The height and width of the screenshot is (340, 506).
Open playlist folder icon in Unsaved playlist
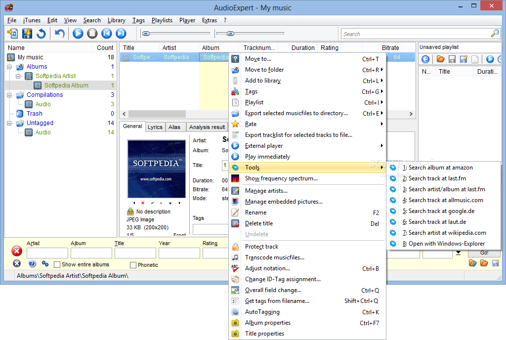440,59
